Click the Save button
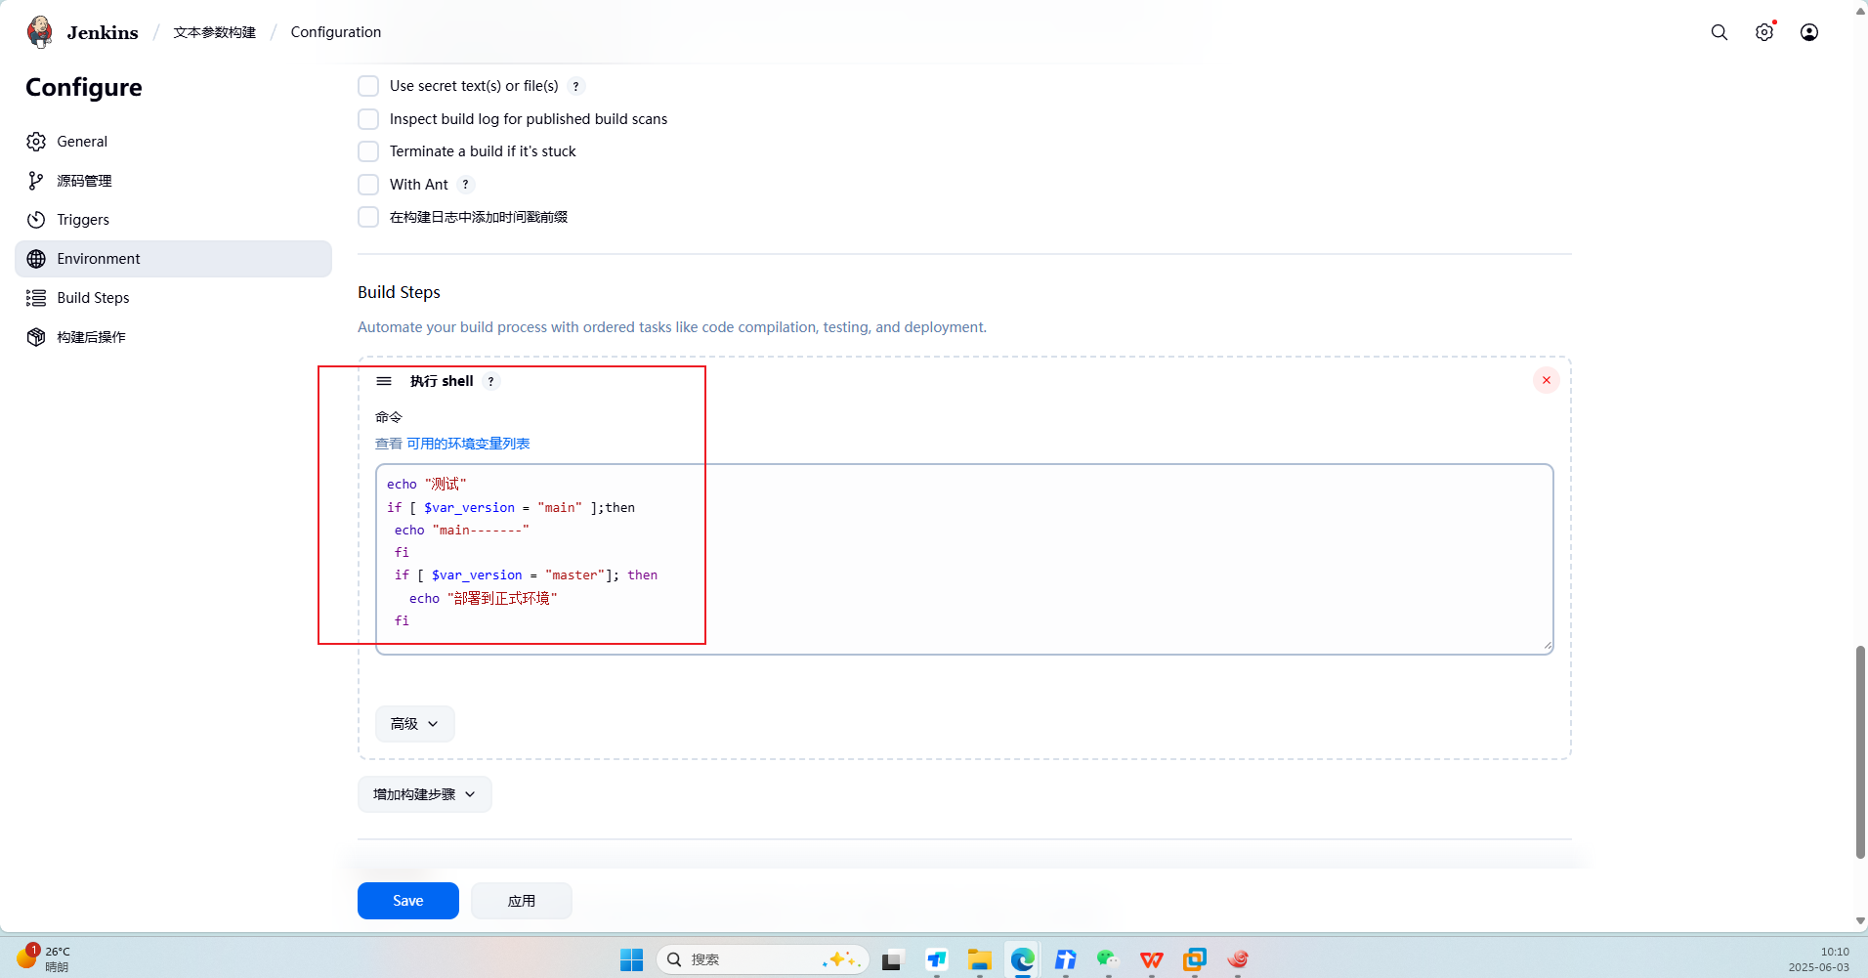The height and width of the screenshot is (978, 1868). (x=407, y=900)
